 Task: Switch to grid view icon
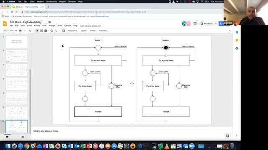point(23,137)
